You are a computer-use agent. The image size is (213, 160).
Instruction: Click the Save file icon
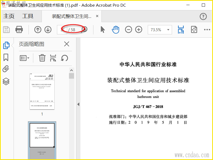tap(6, 30)
